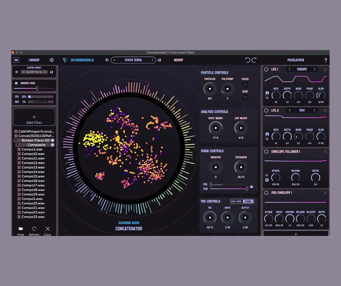The image size is (341, 286).
Task: Open the Library tab
Action: tap(34, 60)
